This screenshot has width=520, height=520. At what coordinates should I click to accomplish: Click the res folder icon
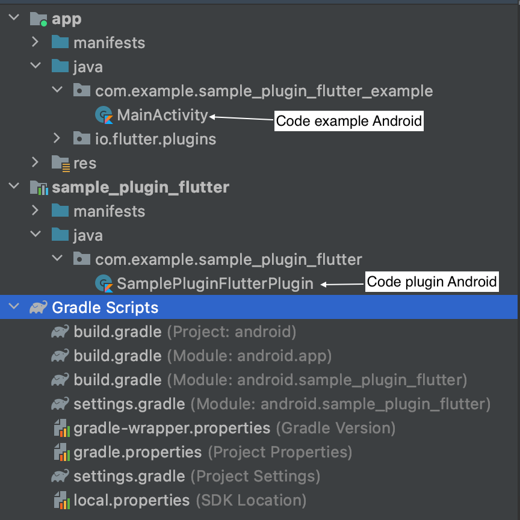pos(60,163)
